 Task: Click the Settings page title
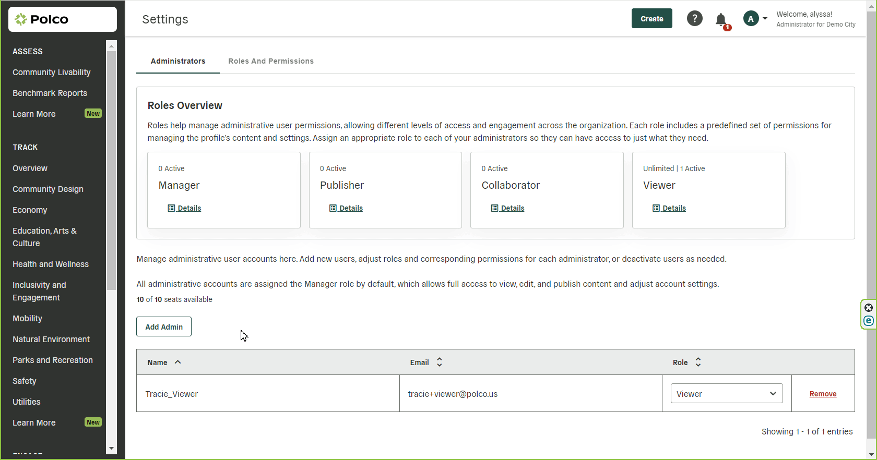coord(165,19)
